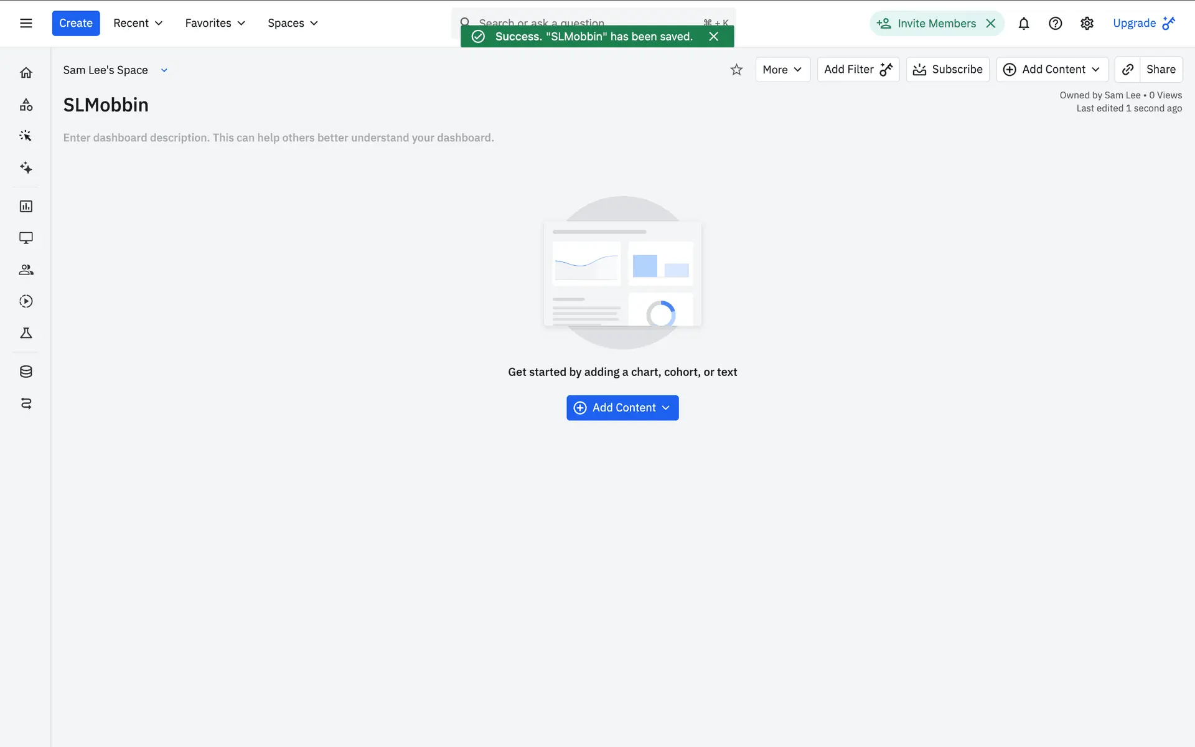
Task: Open the Recent menu
Action: tap(138, 23)
